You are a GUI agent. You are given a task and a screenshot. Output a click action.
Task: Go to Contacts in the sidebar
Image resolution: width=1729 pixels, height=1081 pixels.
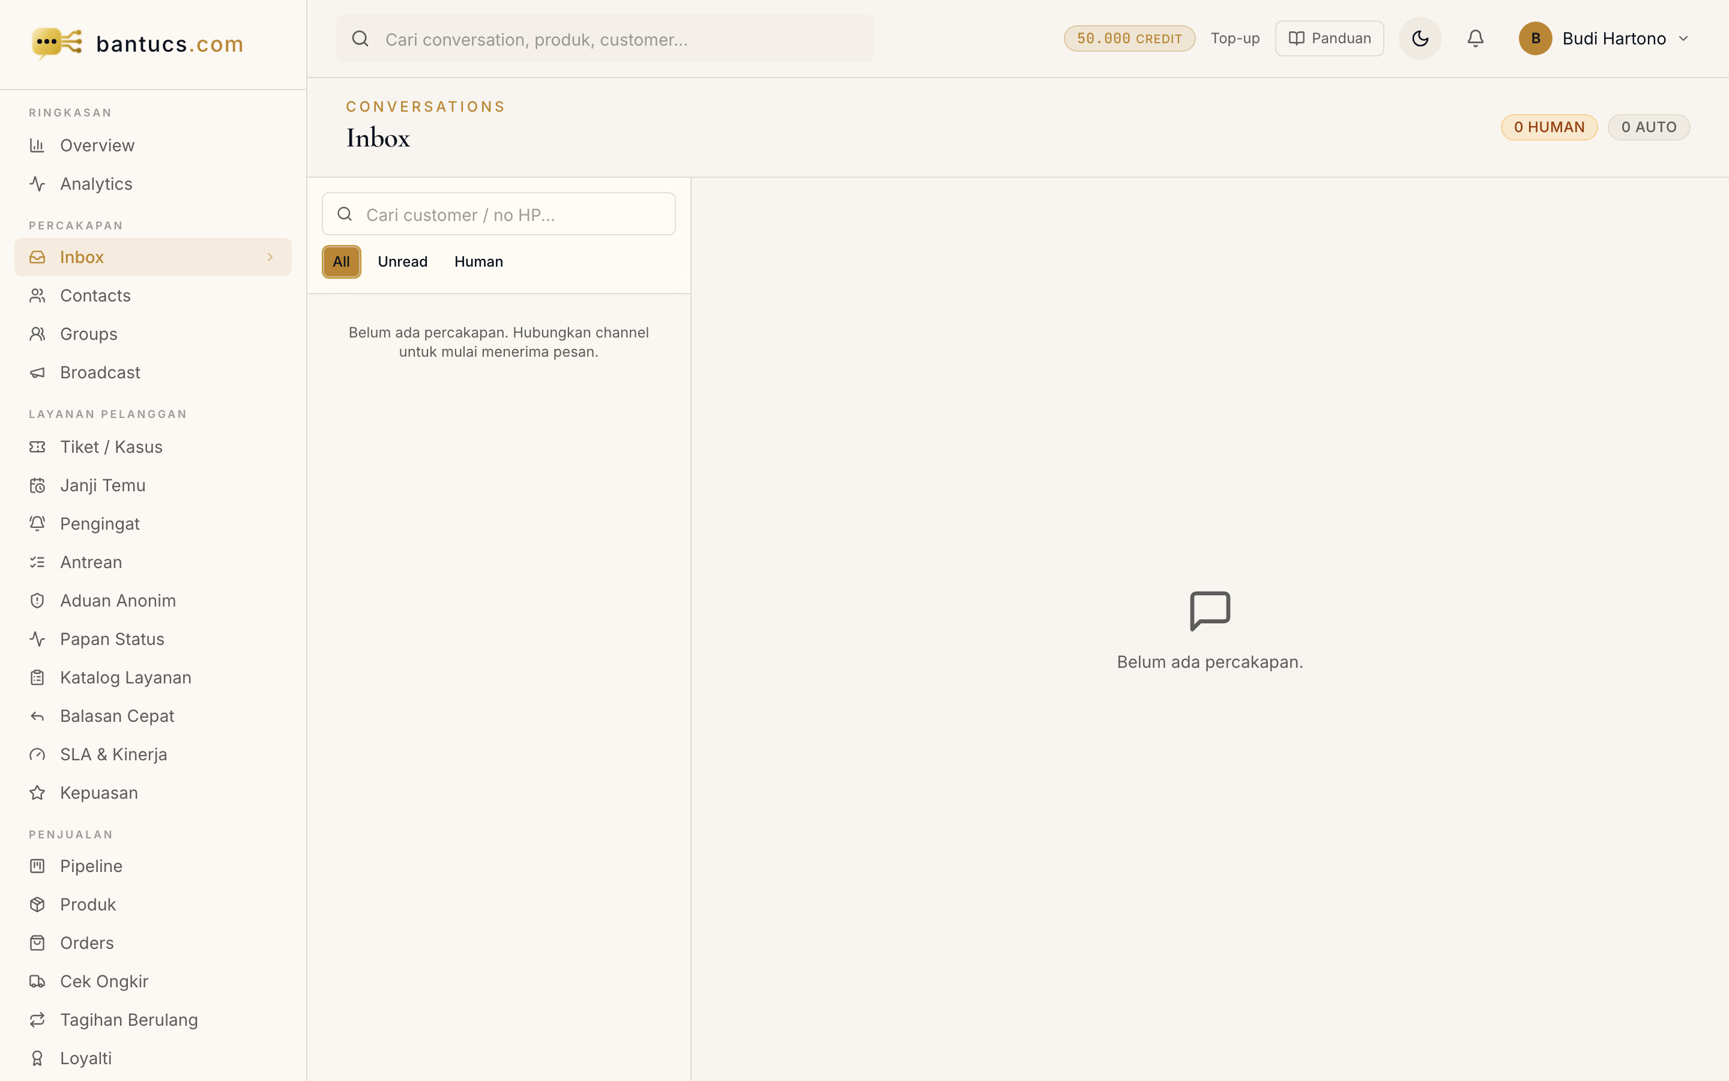pos(153,295)
